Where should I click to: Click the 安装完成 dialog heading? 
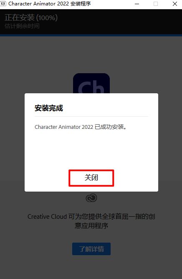coord(49,108)
